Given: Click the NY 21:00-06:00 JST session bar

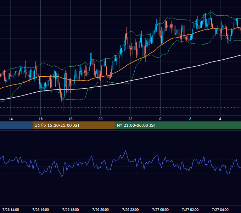Looking at the screenshot, I should coord(178,125).
